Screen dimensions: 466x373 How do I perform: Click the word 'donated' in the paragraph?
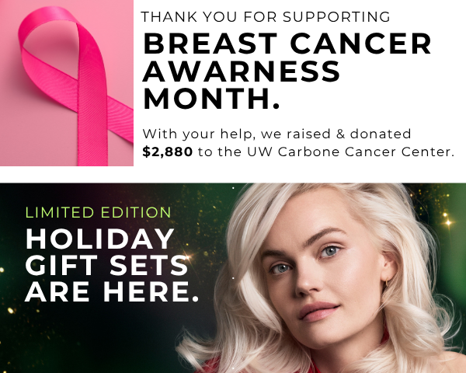click(x=381, y=134)
